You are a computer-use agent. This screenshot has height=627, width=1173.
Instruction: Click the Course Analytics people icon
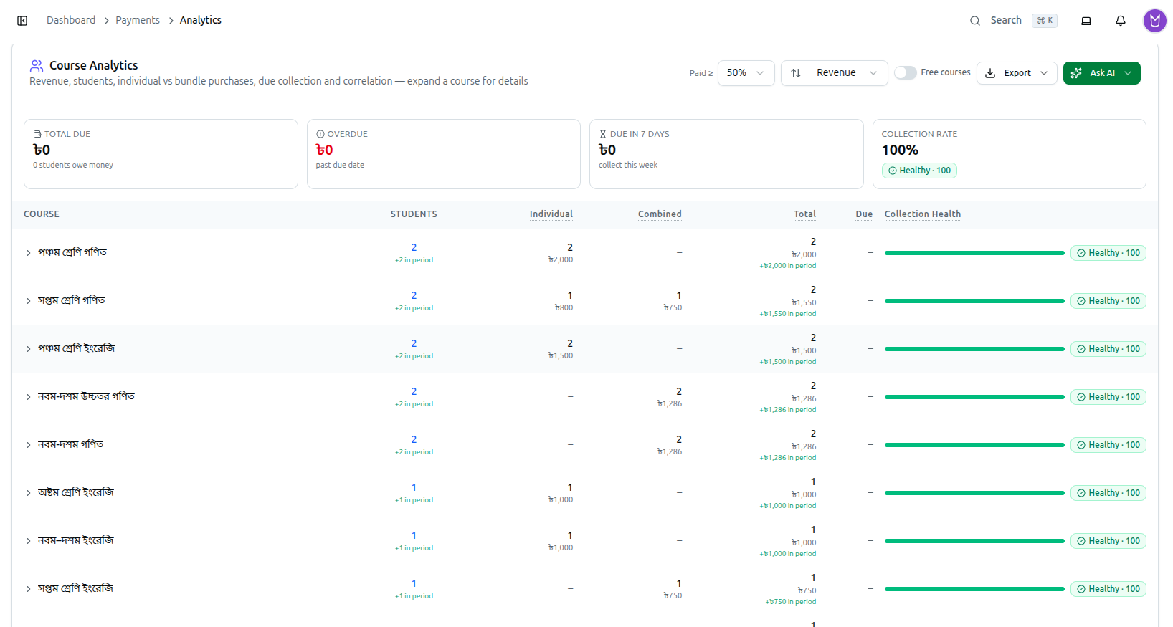[37, 66]
